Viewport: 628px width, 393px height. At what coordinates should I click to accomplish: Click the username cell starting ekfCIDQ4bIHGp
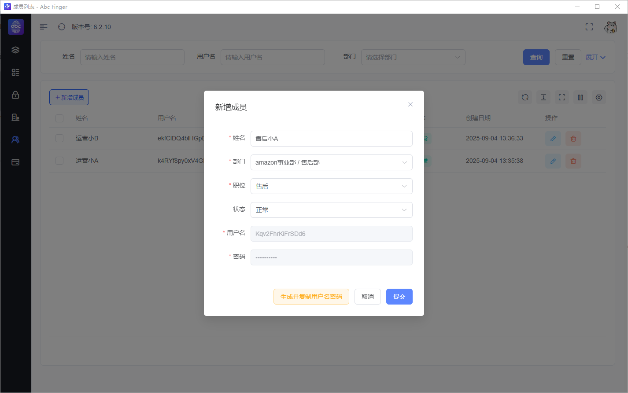click(181, 138)
